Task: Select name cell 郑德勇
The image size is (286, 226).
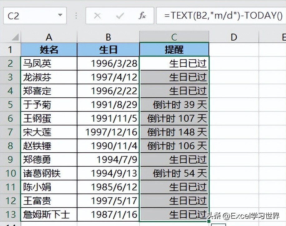Action: [49, 160]
